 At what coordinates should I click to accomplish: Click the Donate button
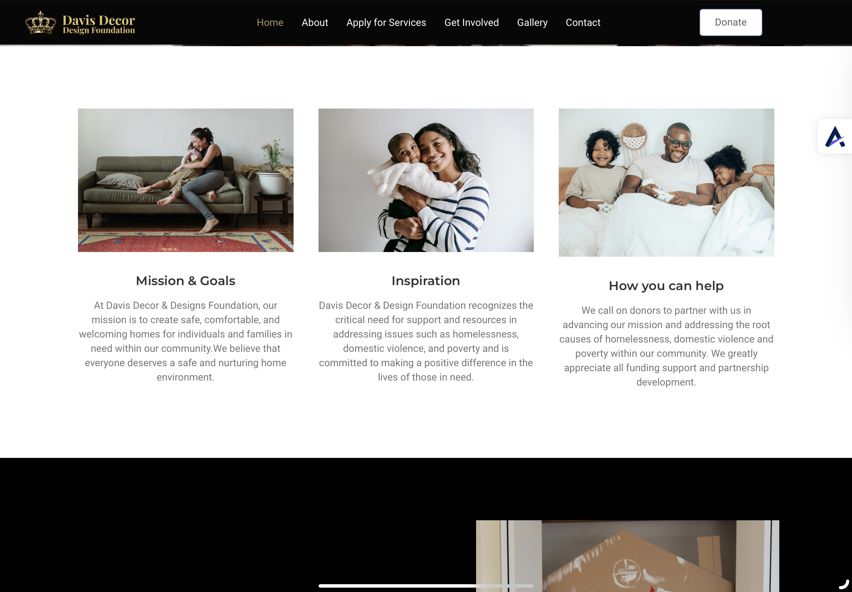(731, 22)
